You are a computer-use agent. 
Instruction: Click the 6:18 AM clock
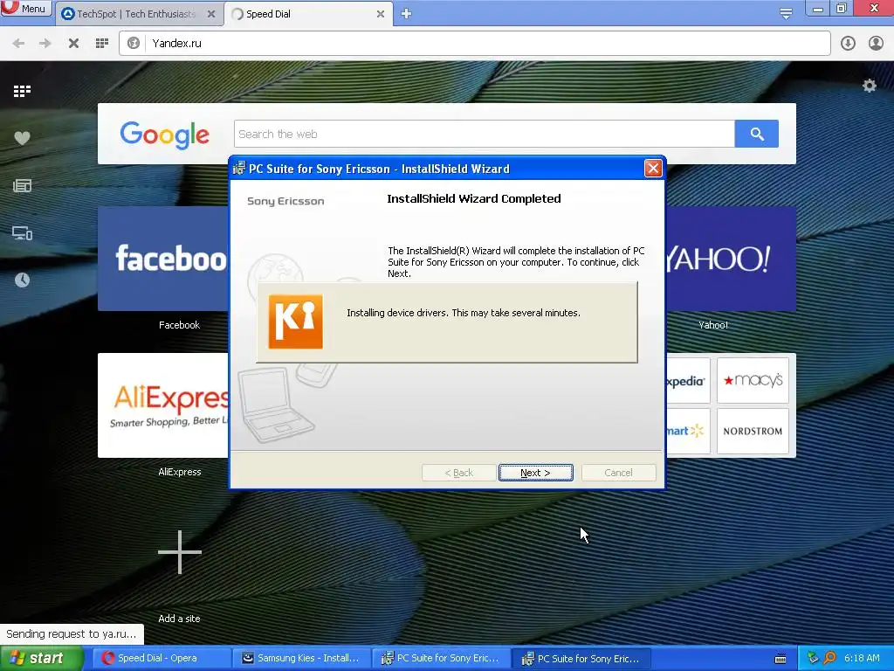[x=862, y=658]
